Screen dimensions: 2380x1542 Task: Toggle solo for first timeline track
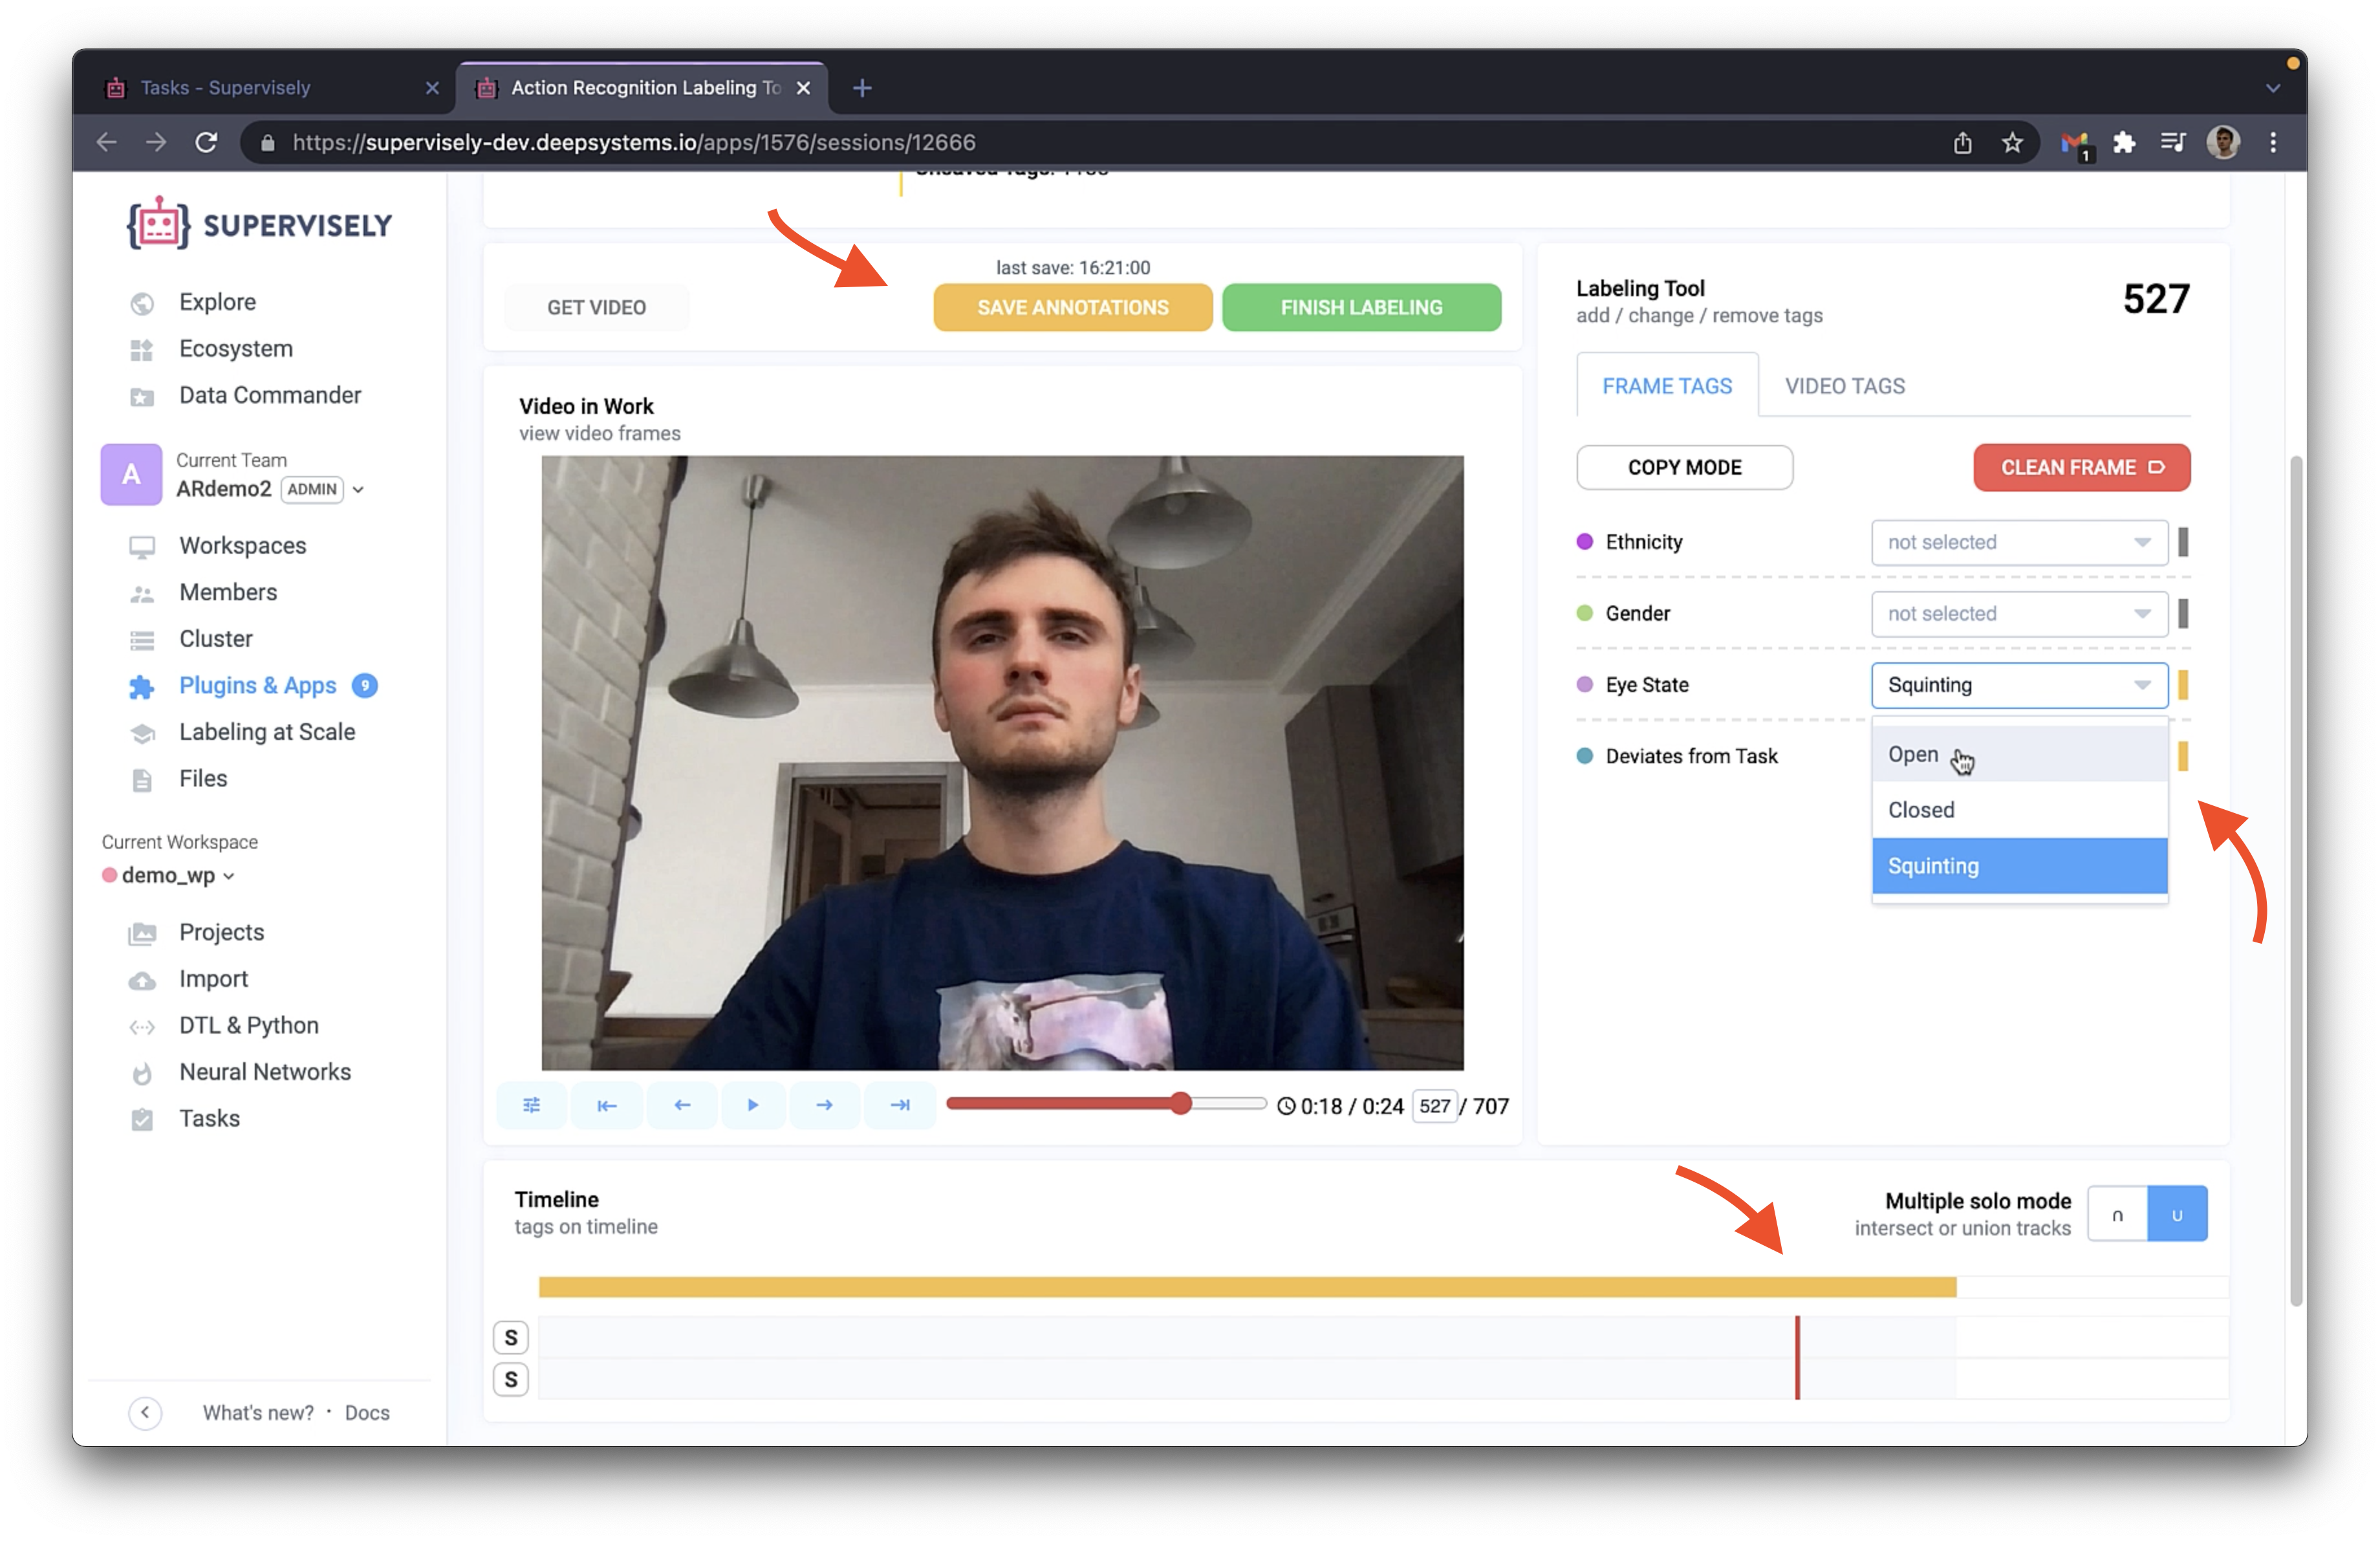click(x=511, y=1337)
